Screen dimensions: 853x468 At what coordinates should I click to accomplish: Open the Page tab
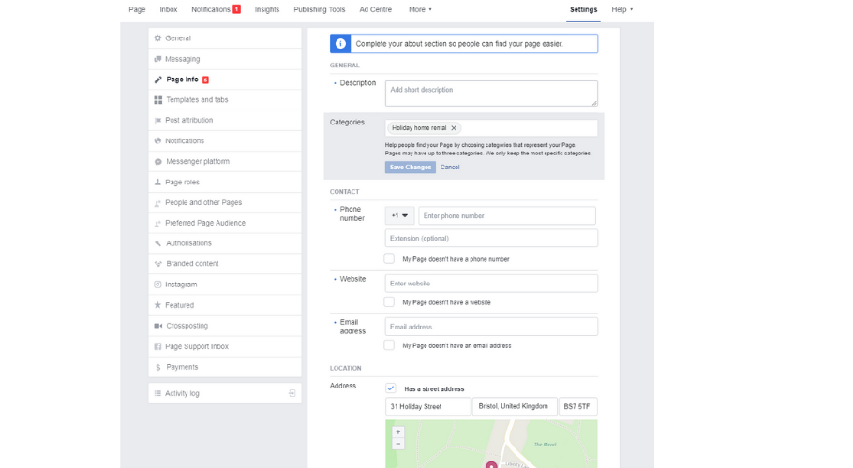coord(137,9)
